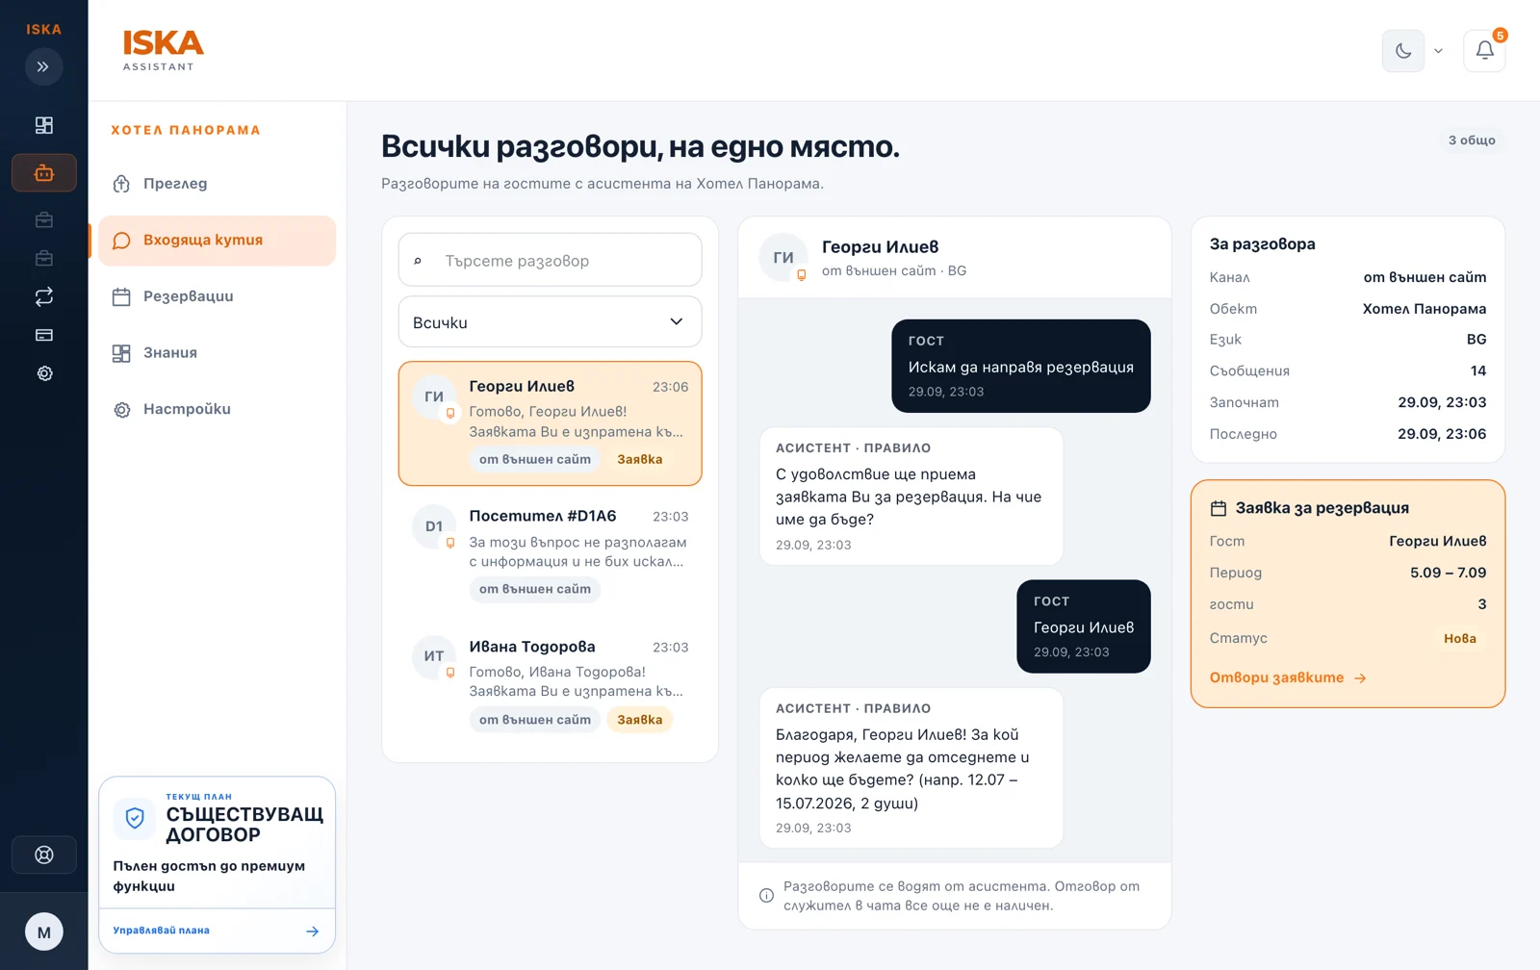
Task: Click the Отвори заявките link
Action: 1288,677
